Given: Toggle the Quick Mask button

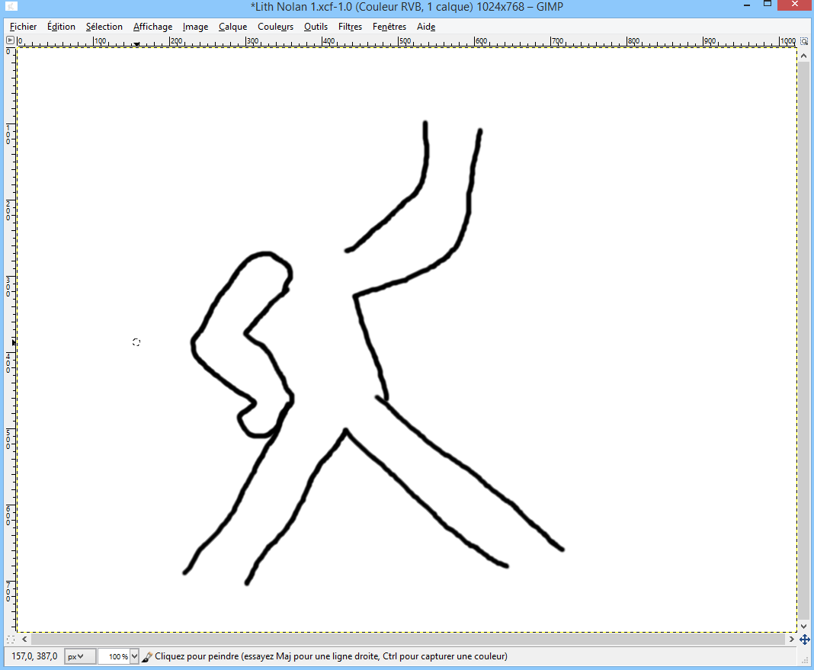Looking at the screenshot, I should coord(10,639).
